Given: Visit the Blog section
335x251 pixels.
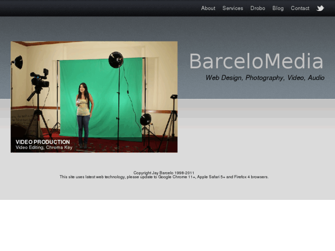Looking at the screenshot, I should point(278,8).
